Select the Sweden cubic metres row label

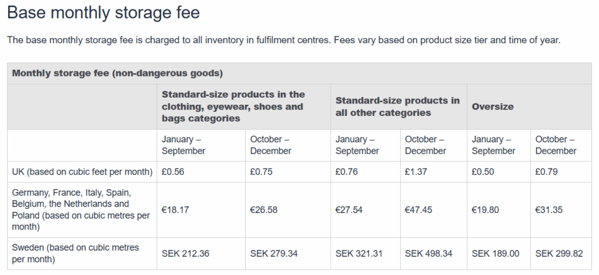(x=75, y=253)
